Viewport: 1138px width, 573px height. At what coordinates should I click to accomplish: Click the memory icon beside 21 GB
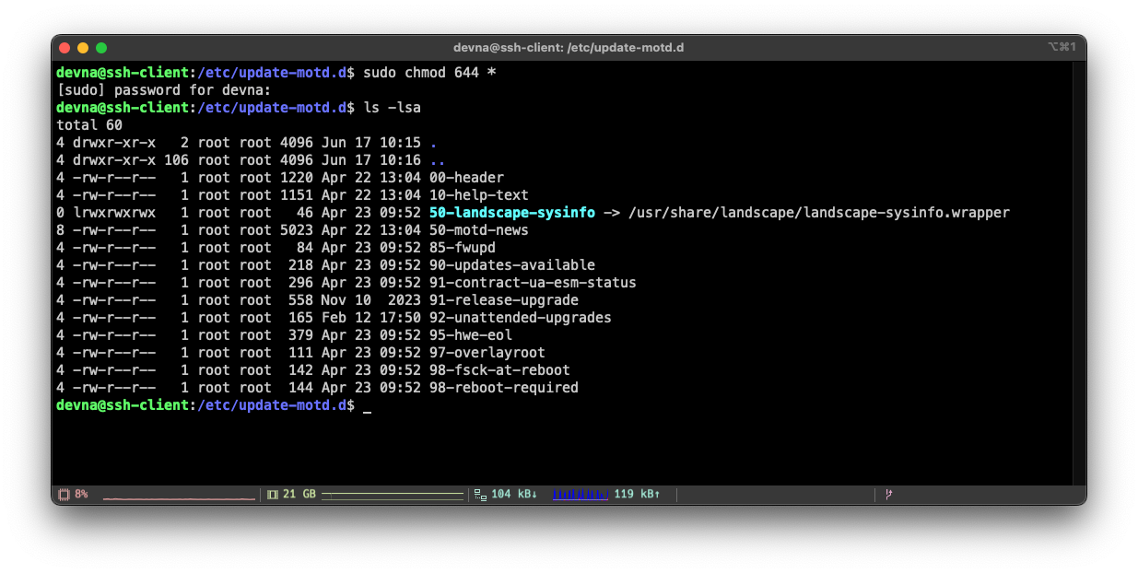(x=273, y=495)
